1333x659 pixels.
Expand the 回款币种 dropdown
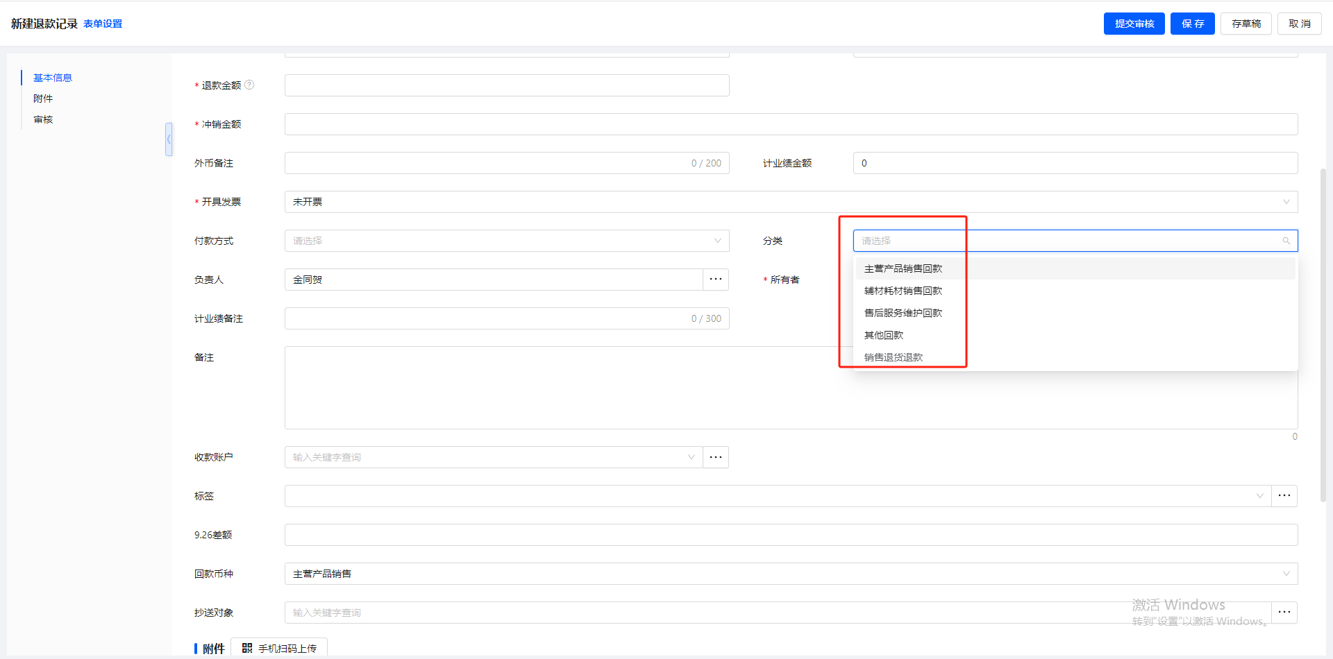1286,574
